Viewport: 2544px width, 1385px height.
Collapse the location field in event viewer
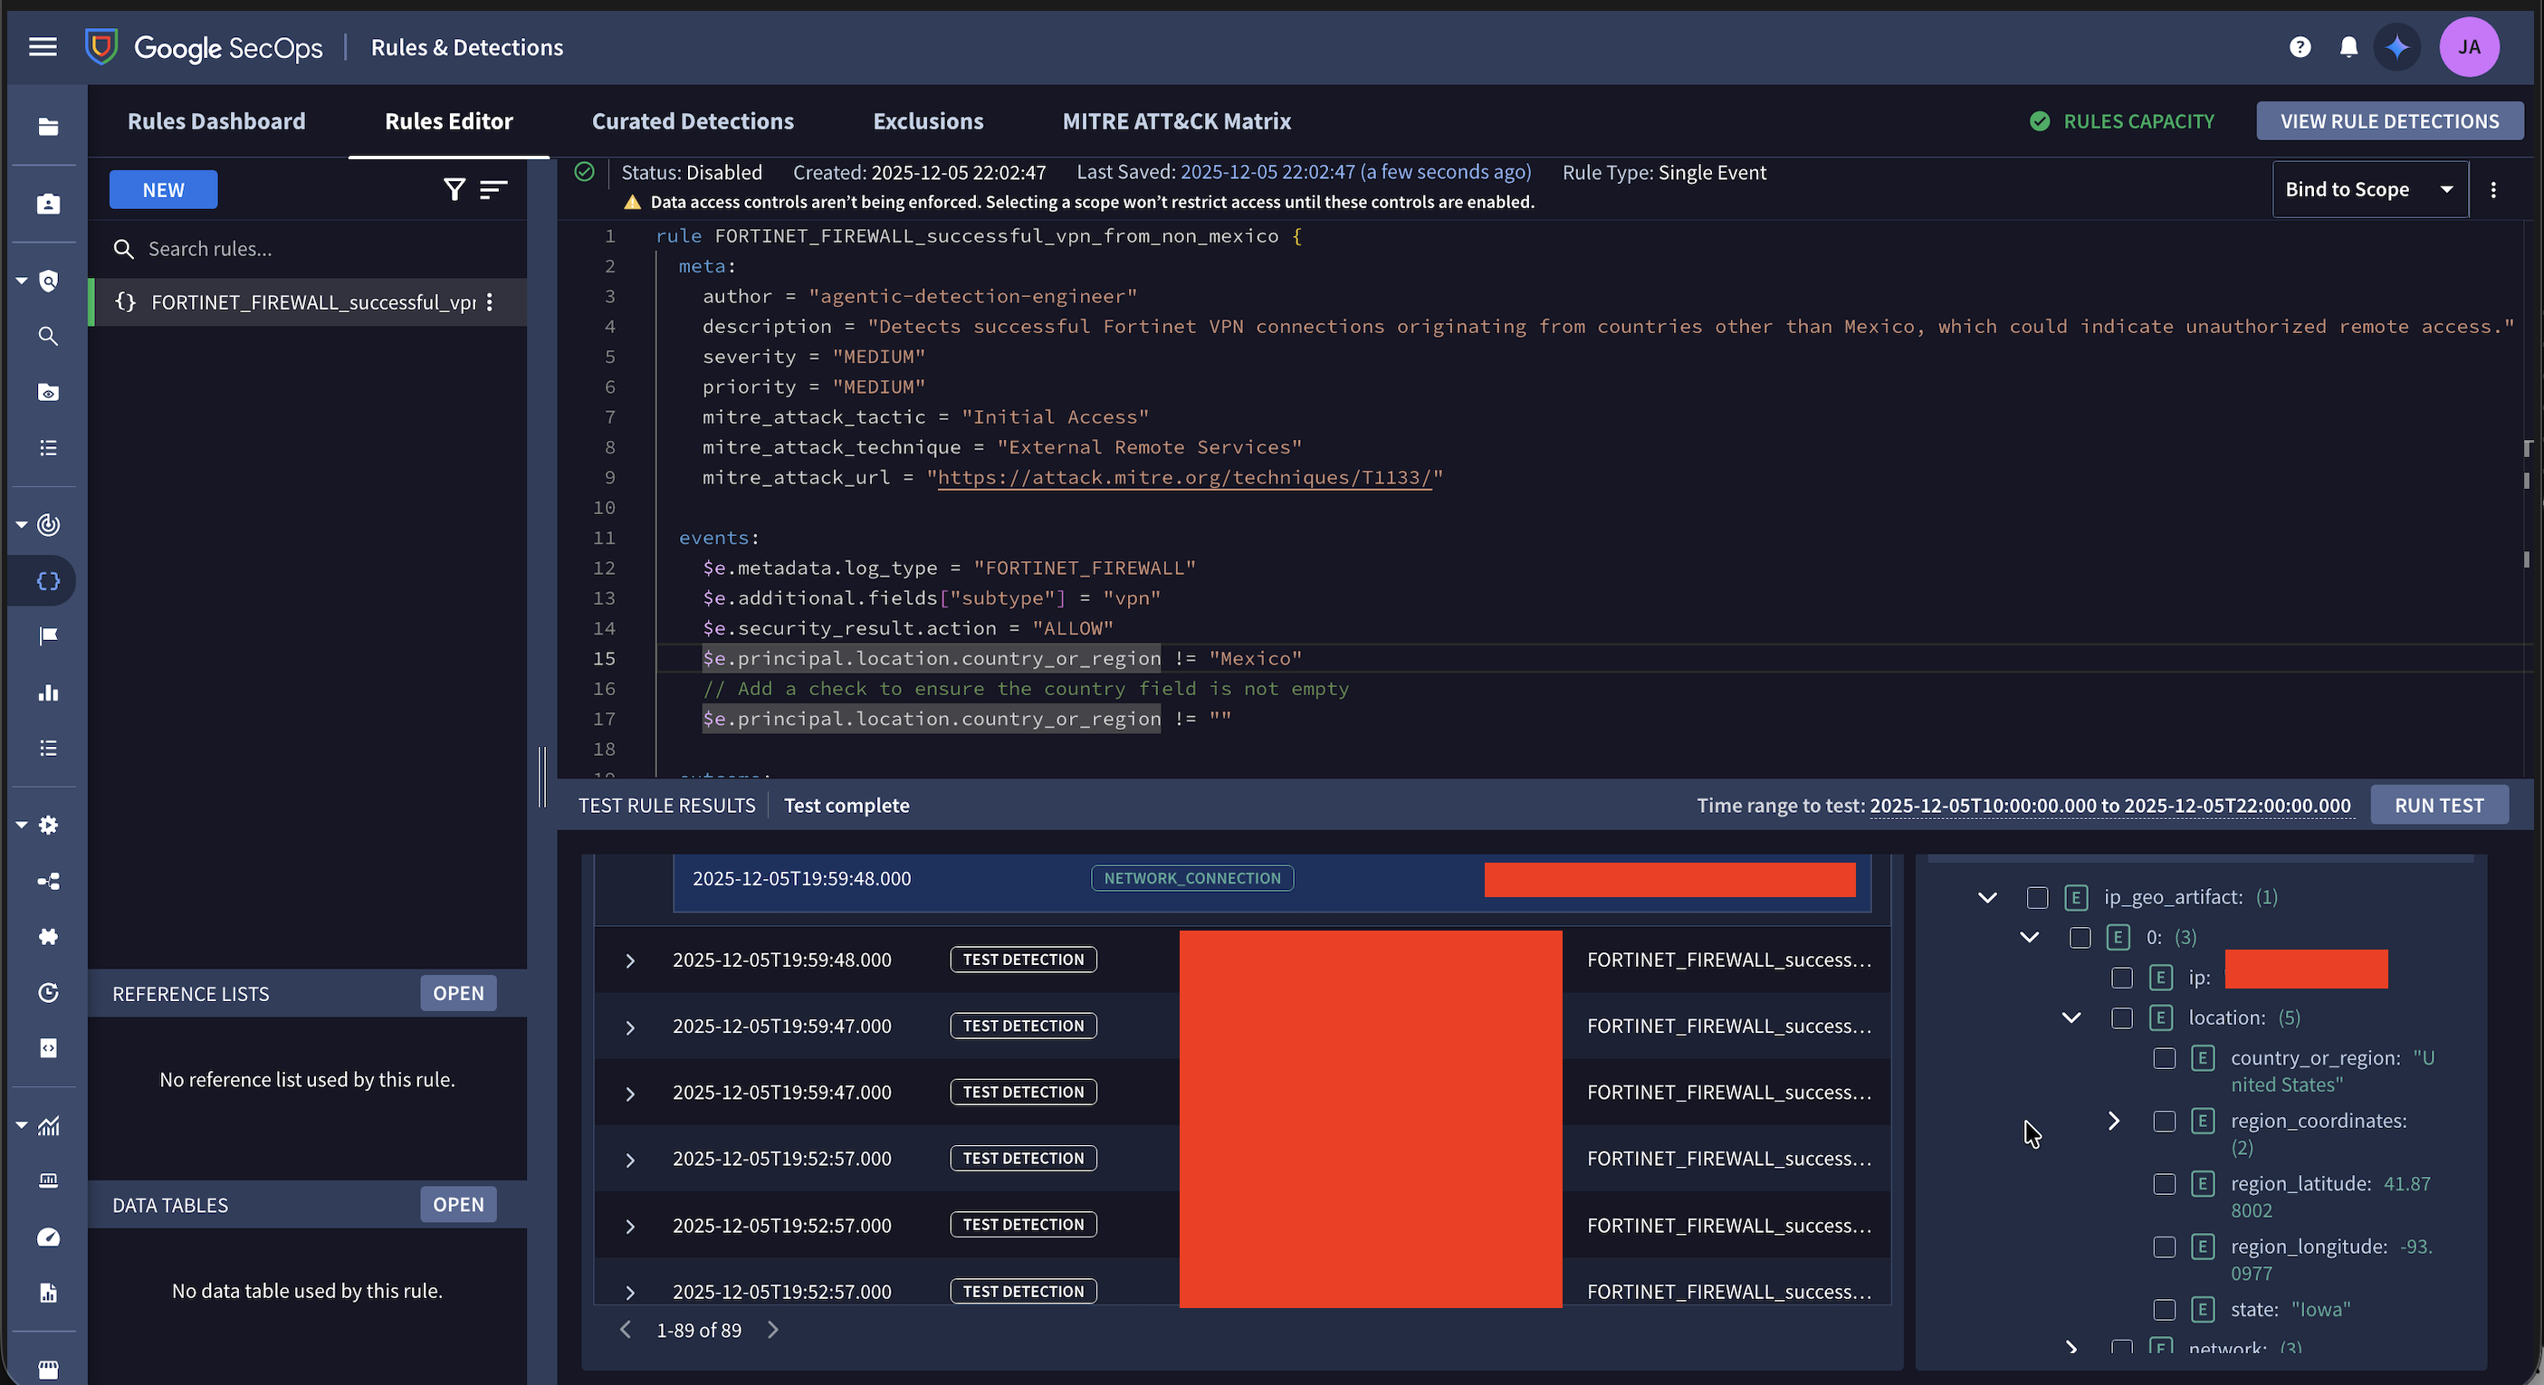pyautogui.click(x=2071, y=1017)
